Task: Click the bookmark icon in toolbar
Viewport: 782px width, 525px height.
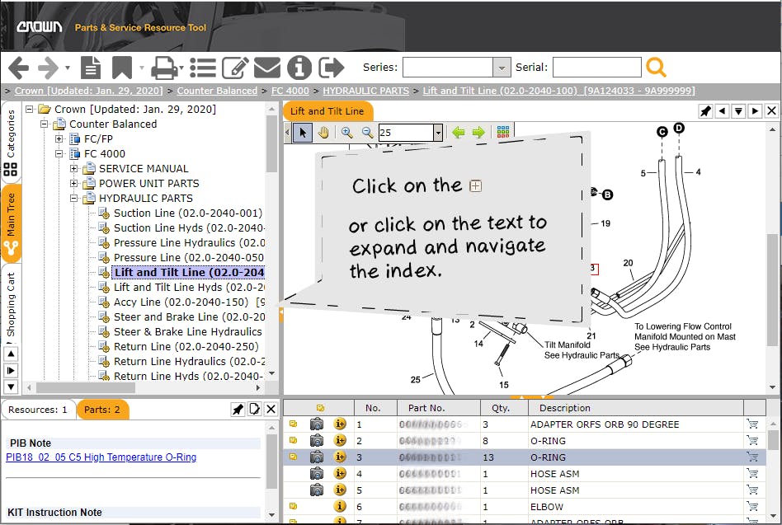Action: pyautogui.click(x=122, y=68)
